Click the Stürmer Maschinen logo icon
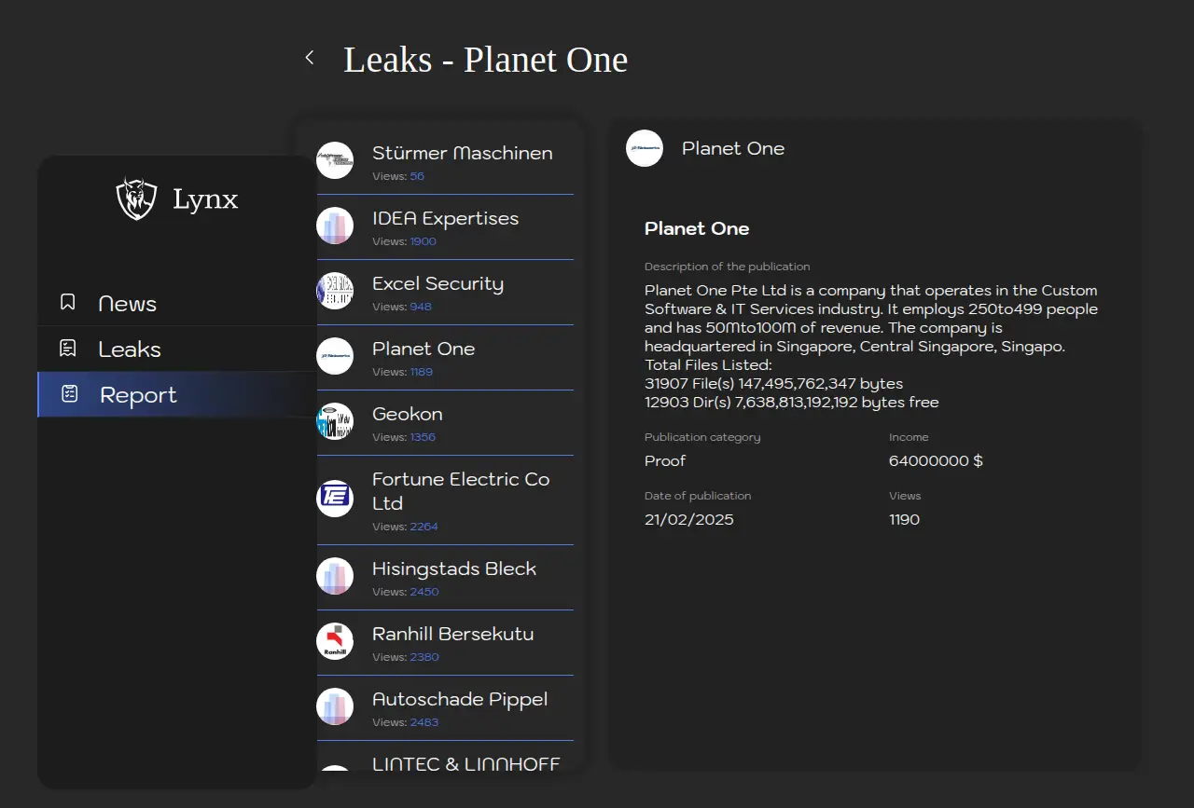The height and width of the screenshot is (808, 1194). [335, 160]
